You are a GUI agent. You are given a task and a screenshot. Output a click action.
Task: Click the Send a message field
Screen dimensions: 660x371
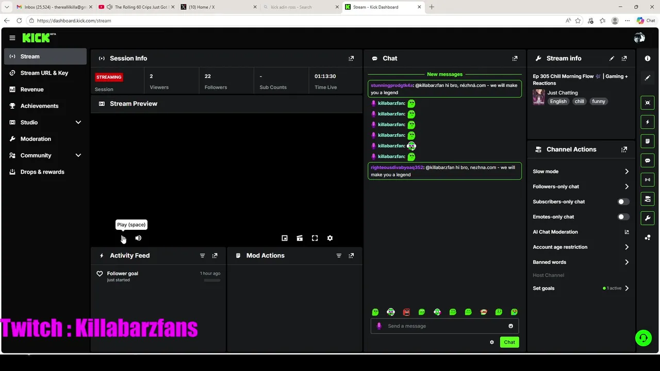point(444,326)
